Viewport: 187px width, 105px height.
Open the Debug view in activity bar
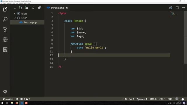(x=5, y=39)
